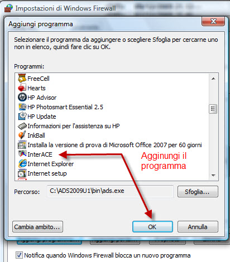The width and height of the screenshot is (230, 262).
Task: Click the list scroll down arrow
Action: click(x=213, y=175)
